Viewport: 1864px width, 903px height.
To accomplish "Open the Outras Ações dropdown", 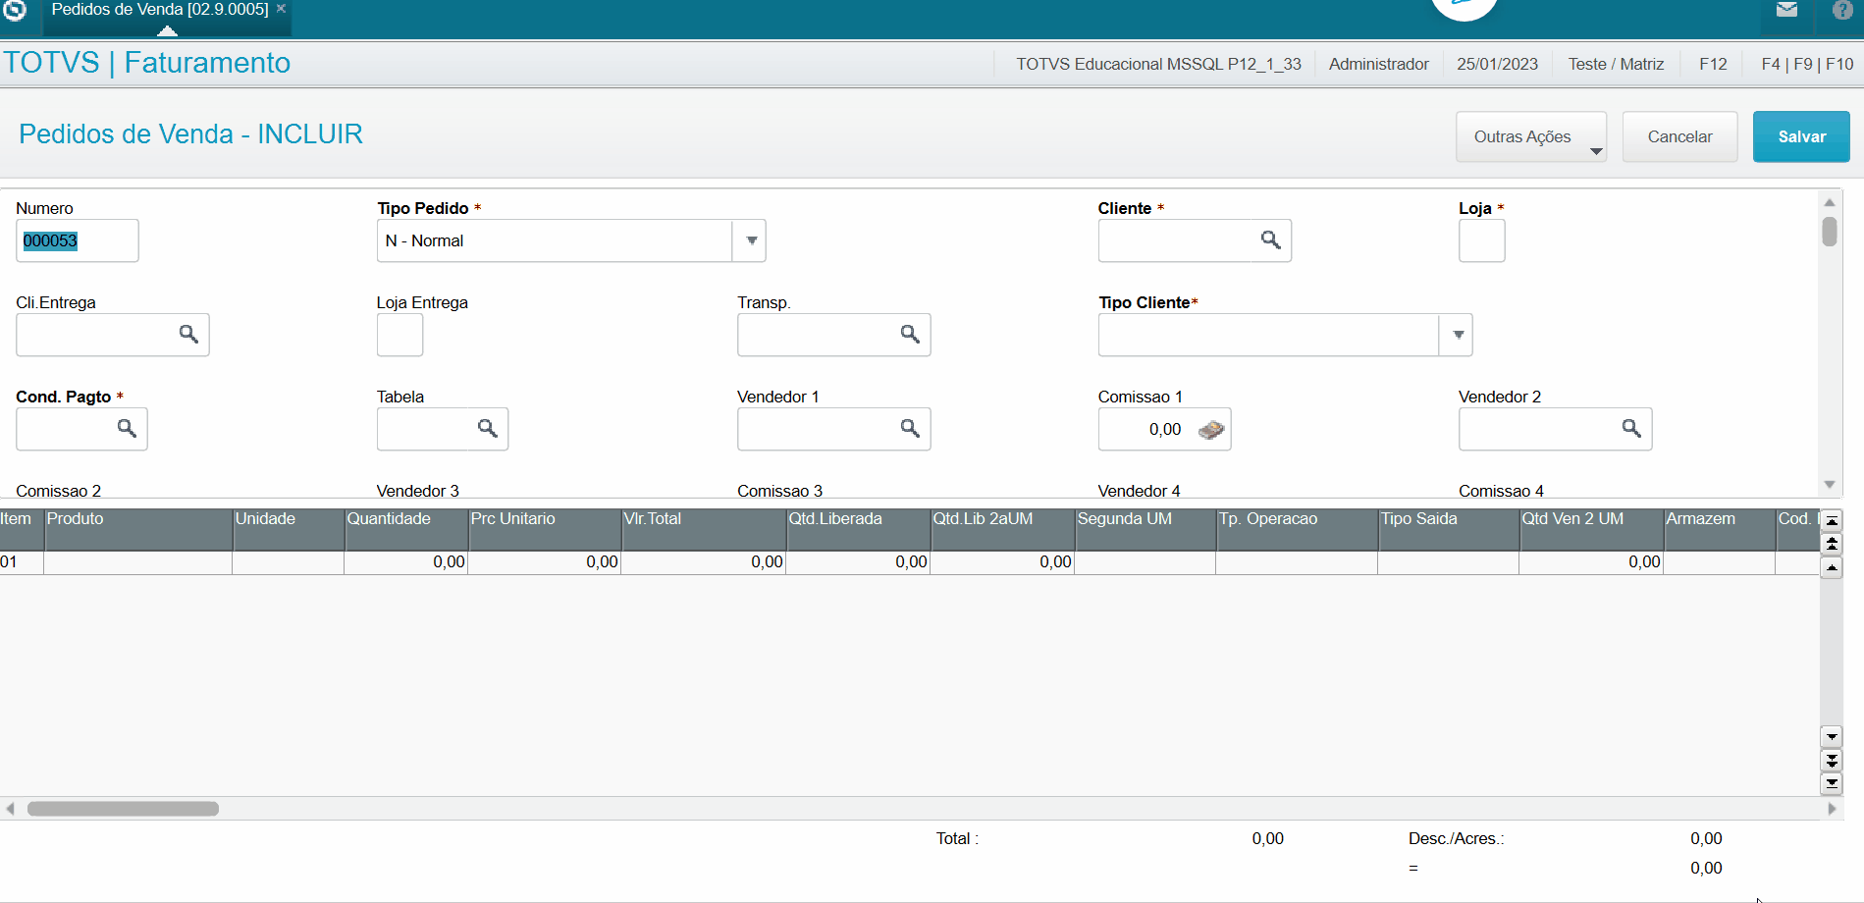I will [x=1531, y=136].
